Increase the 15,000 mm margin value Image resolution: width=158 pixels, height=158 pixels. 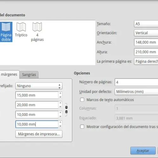click(60, 93)
